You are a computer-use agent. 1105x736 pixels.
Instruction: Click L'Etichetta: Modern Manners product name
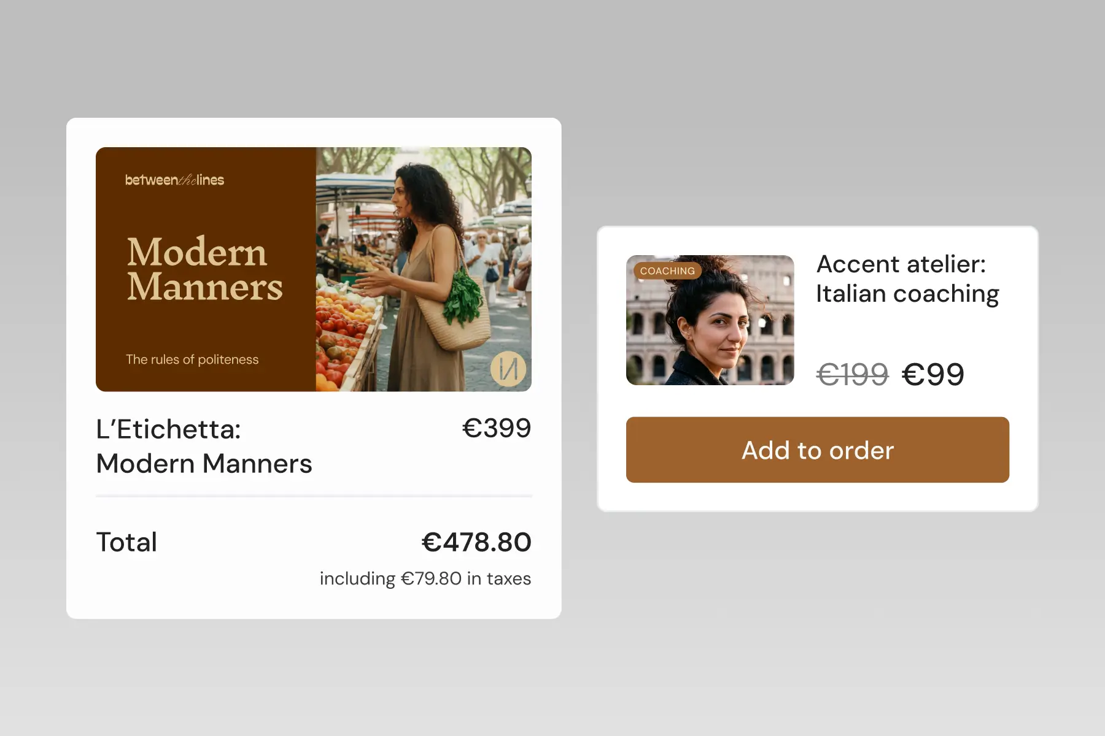[204, 446]
